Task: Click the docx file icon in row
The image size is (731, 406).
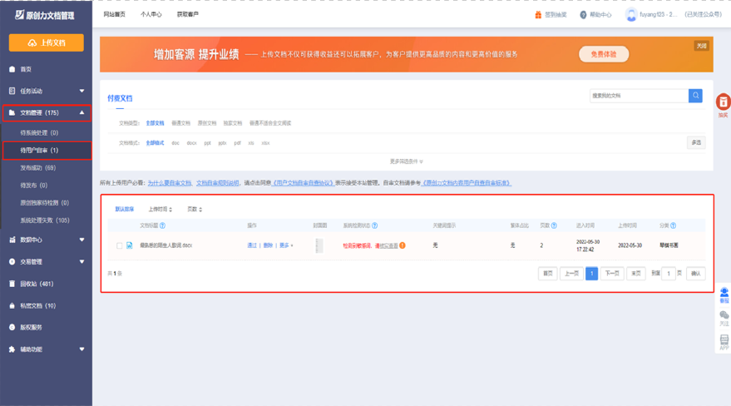Action: (130, 245)
